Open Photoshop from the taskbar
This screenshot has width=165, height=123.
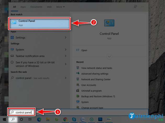[100, 119]
